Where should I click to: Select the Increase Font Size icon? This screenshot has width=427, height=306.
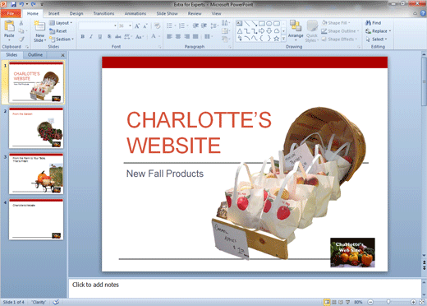(137, 26)
